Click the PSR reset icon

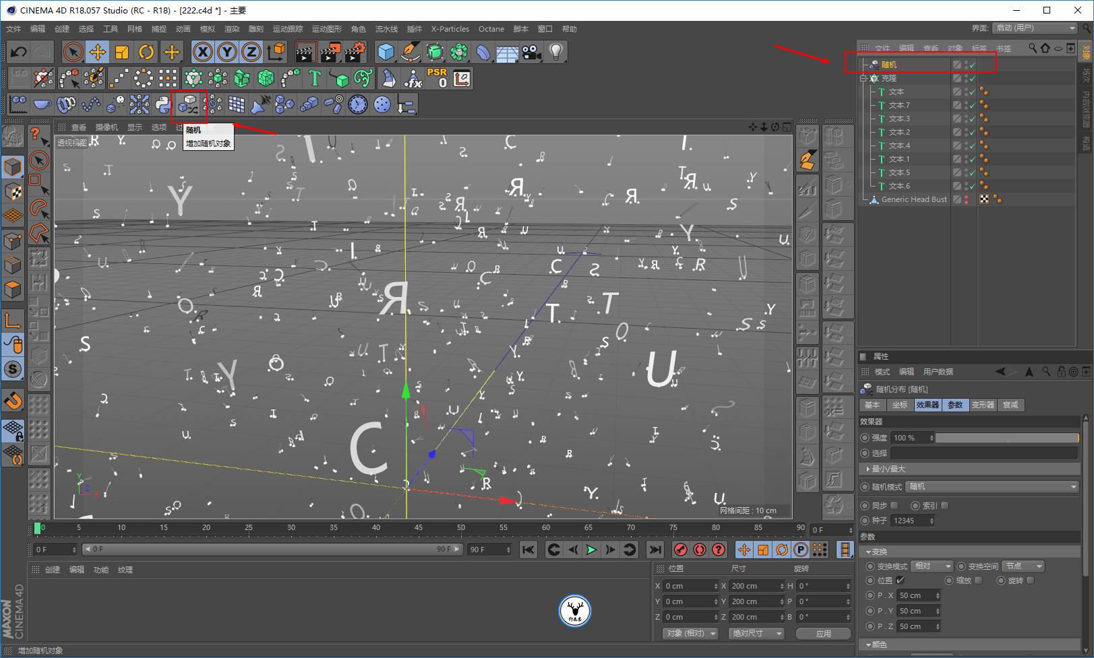point(437,78)
